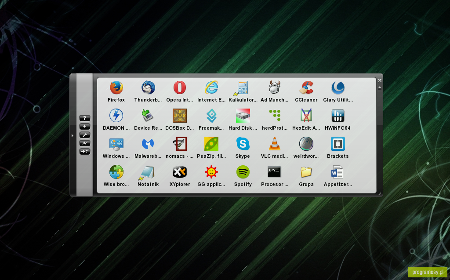
Task: Open XYplorer icon
Action: click(180, 172)
